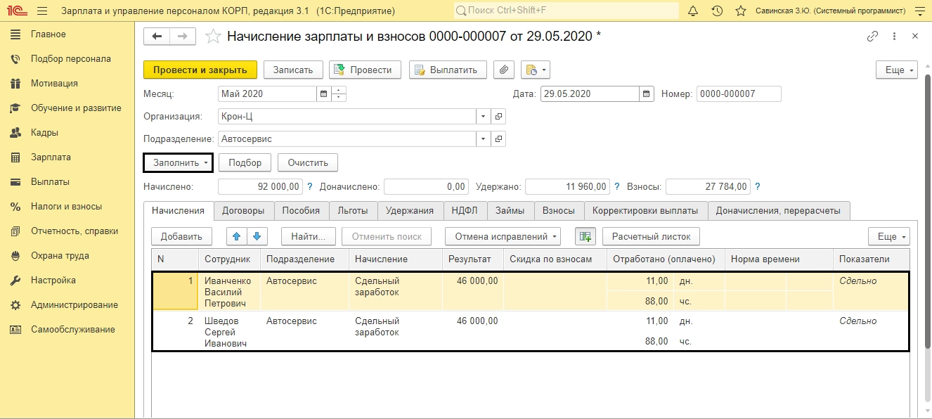
Task: Click the move row up arrow
Action: coord(238,236)
